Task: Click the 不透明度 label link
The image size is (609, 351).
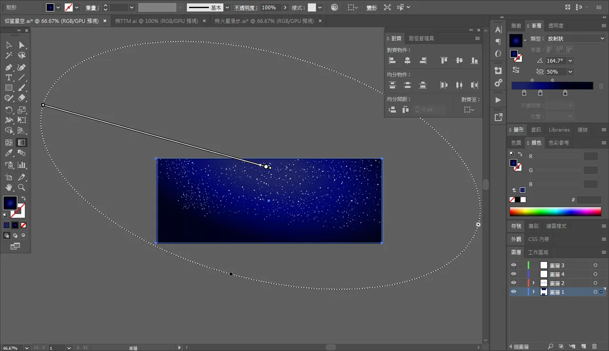Action: pyautogui.click(x=246, y=8)
